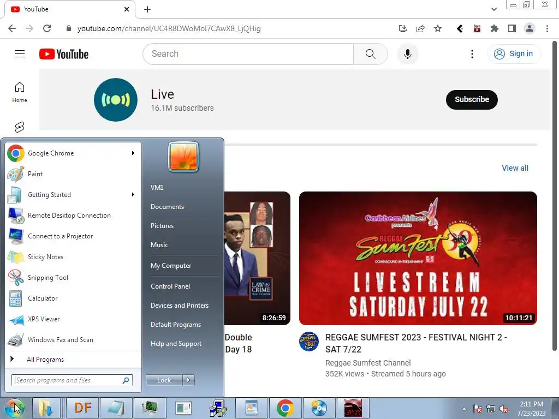Go to Home in YouTube sidebar

click(x=20, y=92)
